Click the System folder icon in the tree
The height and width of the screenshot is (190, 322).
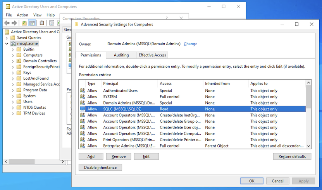[19, 96]
